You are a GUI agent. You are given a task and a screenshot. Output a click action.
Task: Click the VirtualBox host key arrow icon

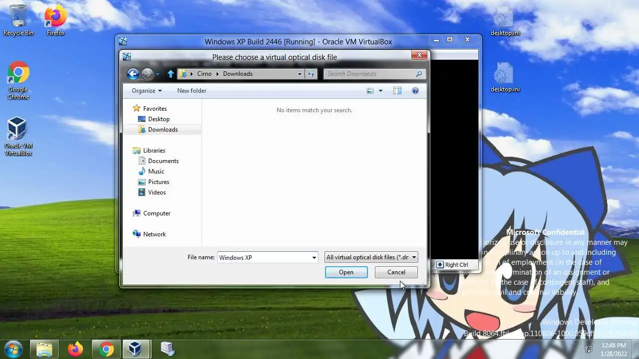(x=440, y=265)
